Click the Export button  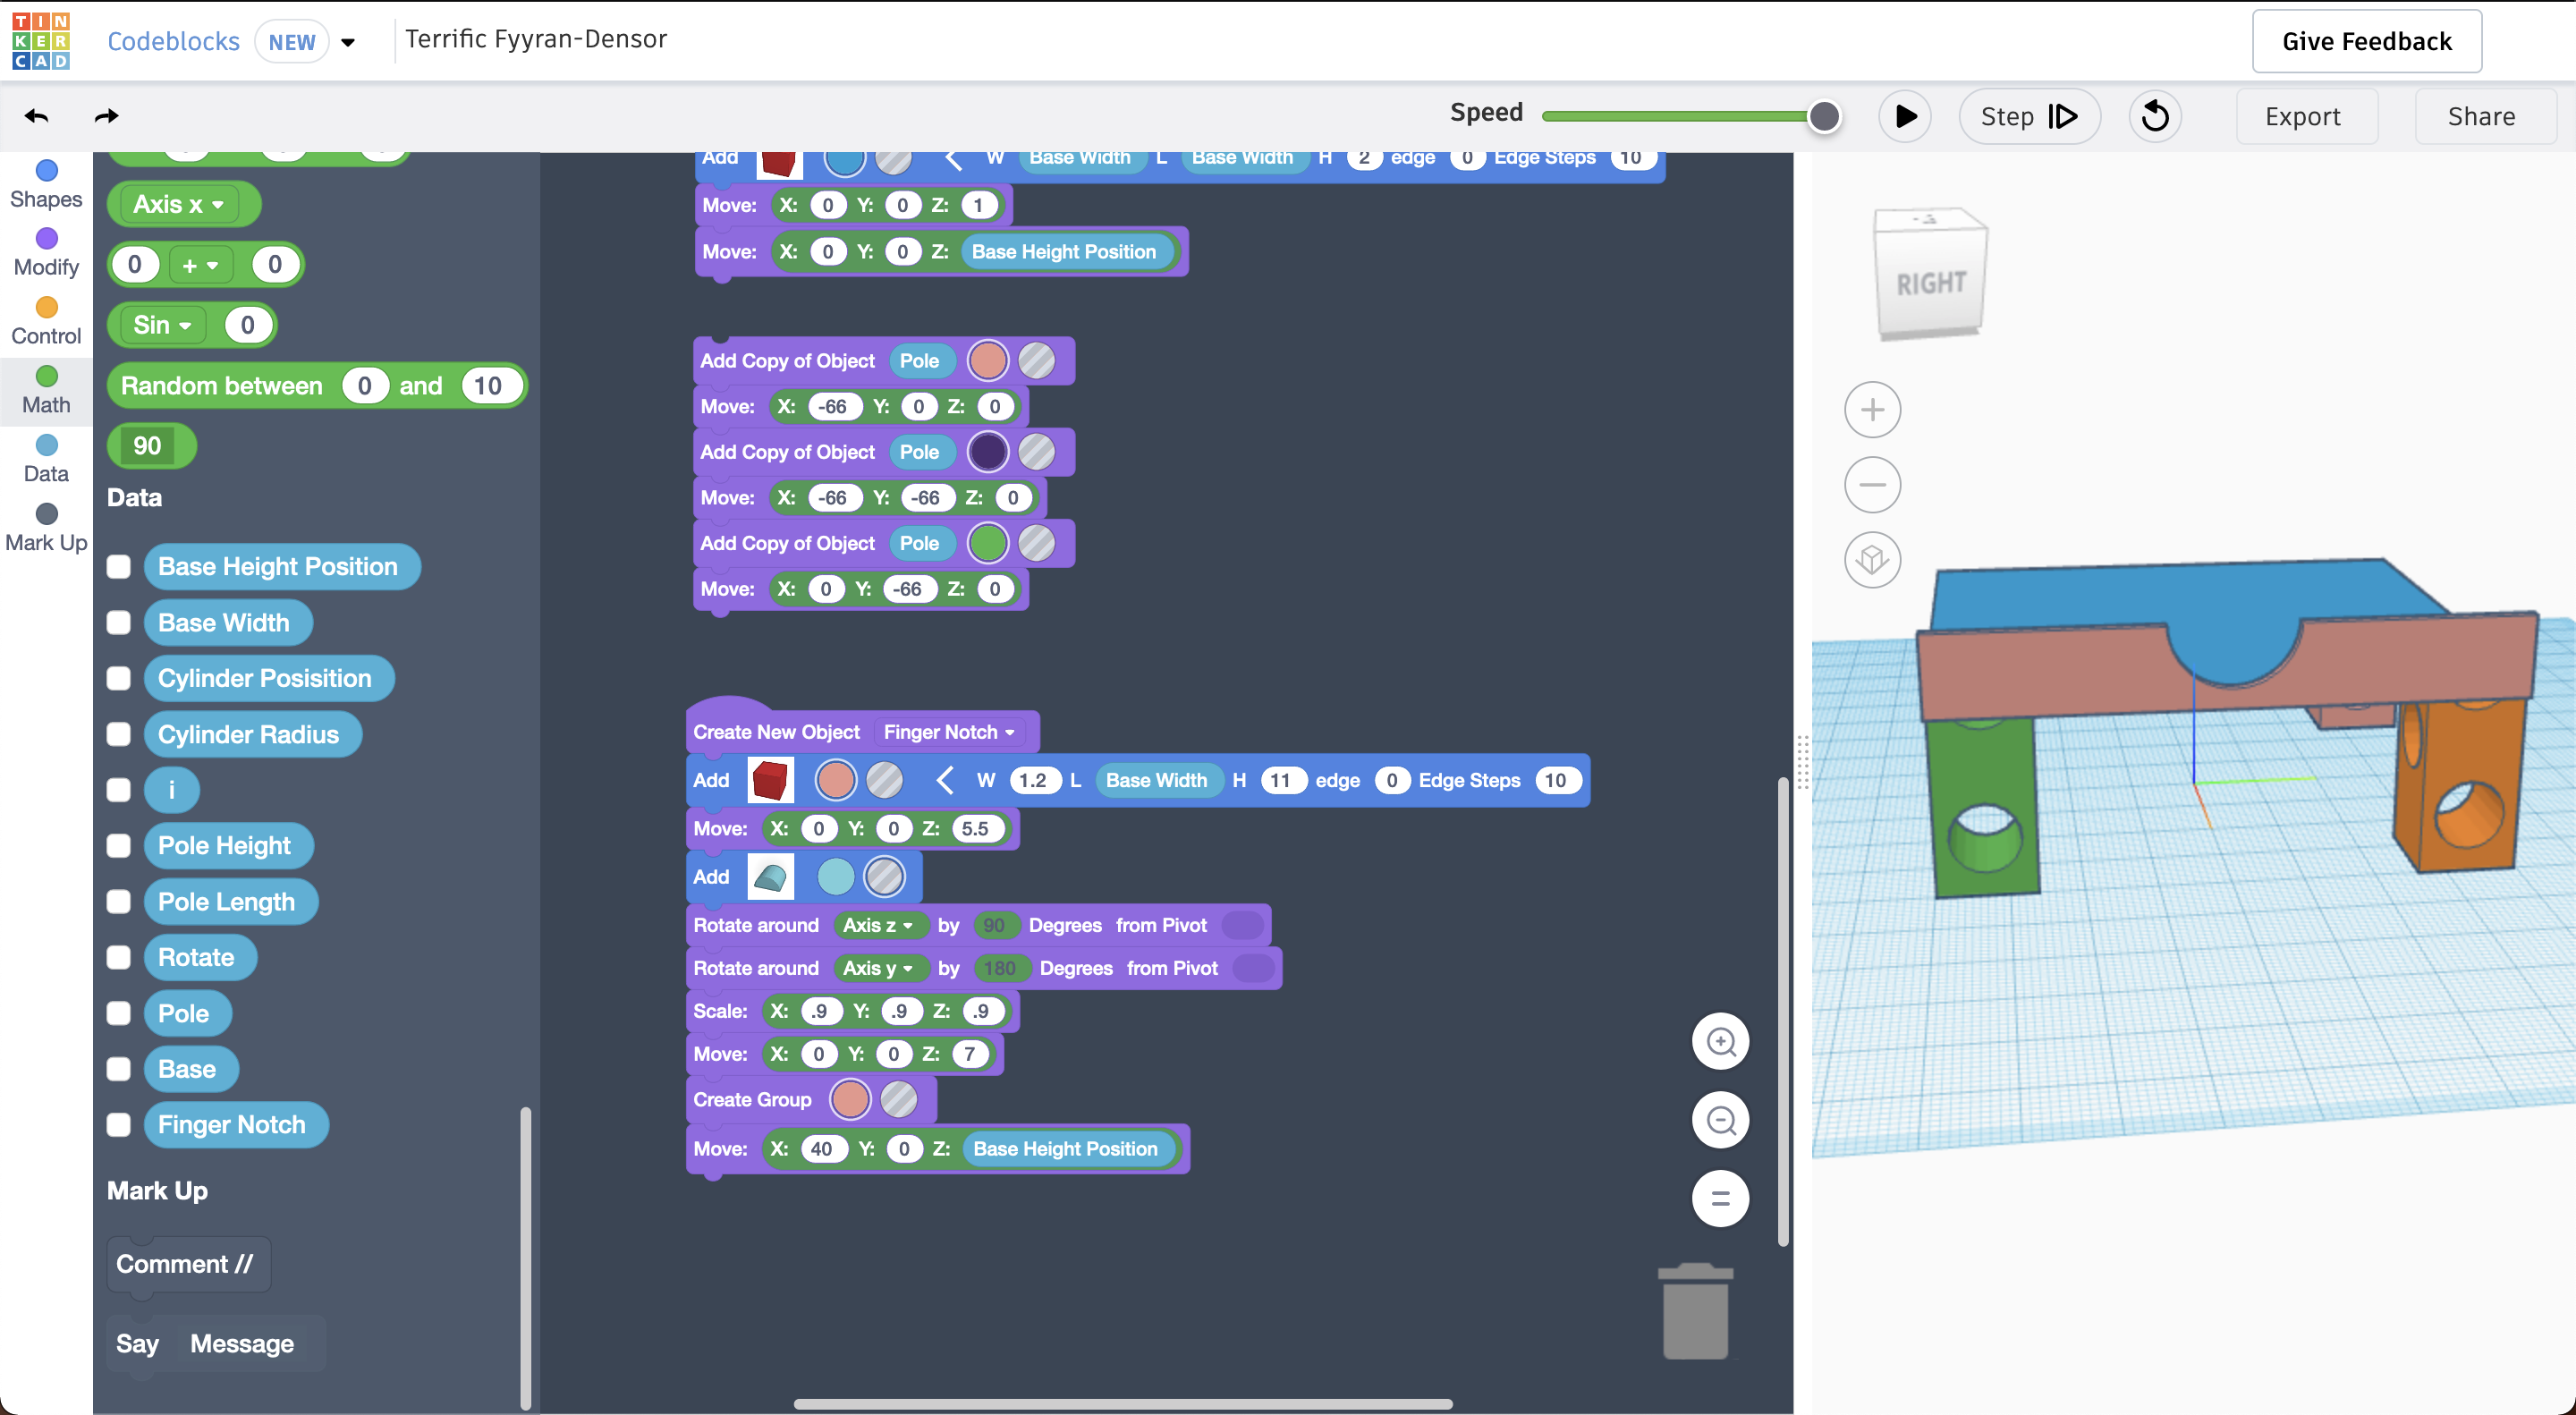[x=2305, y=116]
